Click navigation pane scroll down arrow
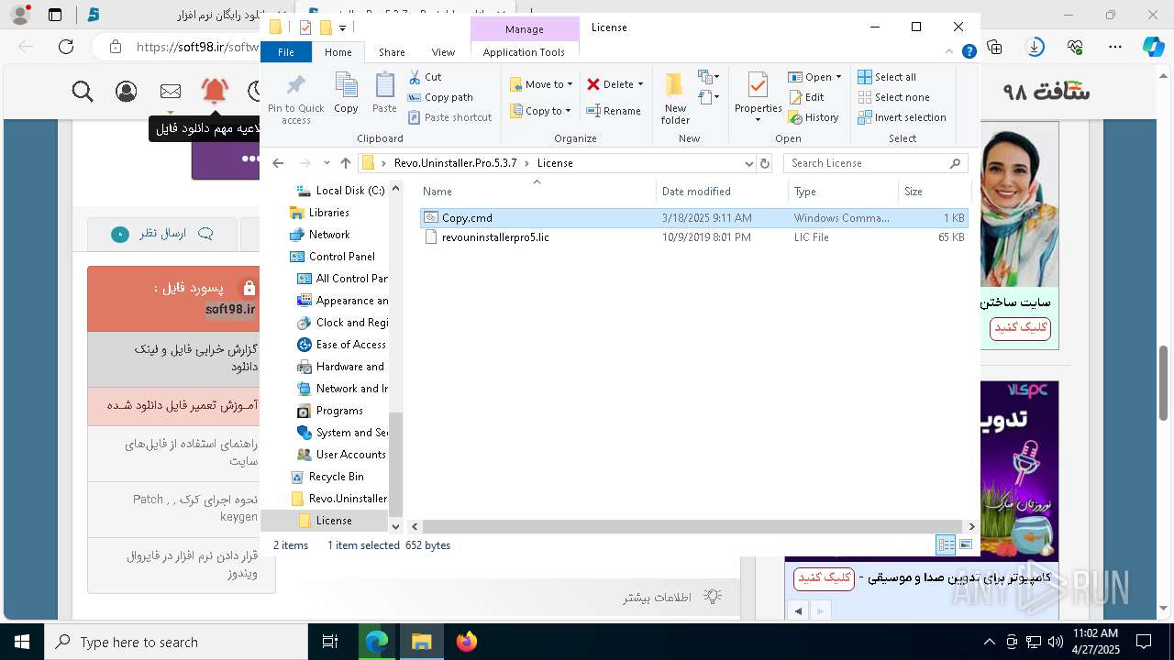 396,527
